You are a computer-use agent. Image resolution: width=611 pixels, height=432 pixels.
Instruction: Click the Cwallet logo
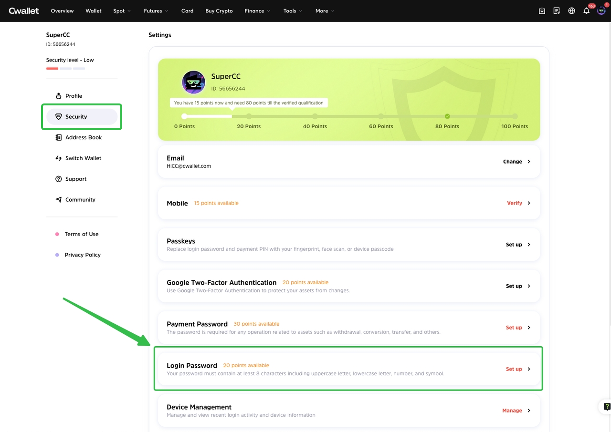(24, 10)
